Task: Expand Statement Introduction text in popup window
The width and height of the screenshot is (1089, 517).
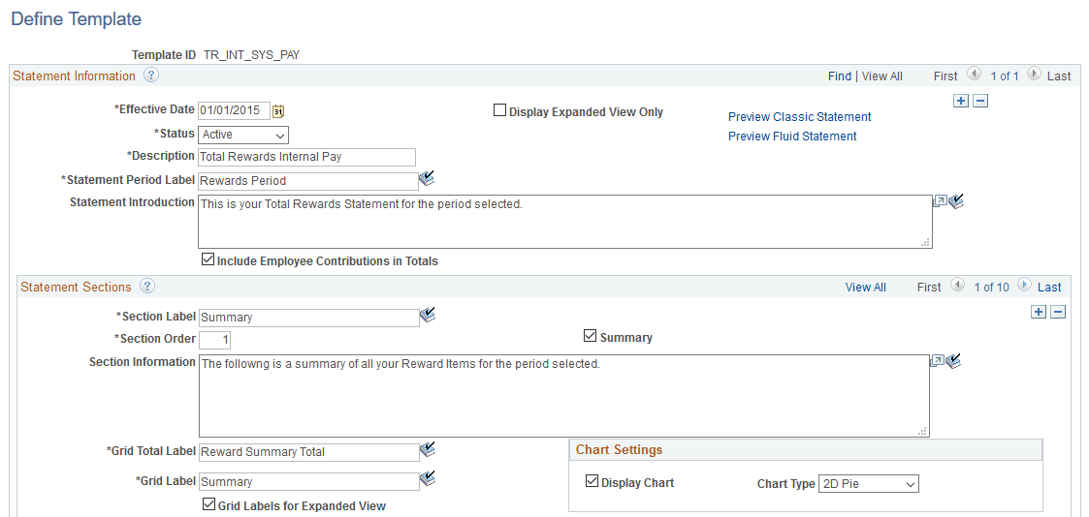Action: (939, 201)
